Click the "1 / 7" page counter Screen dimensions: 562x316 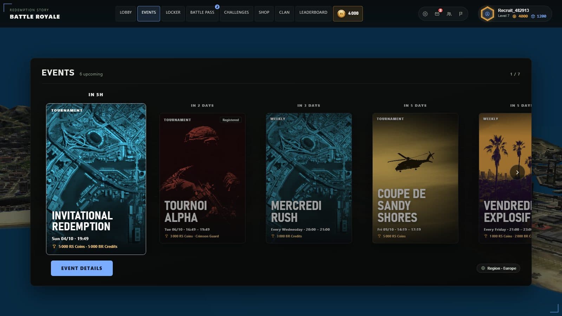pos(515,74)
